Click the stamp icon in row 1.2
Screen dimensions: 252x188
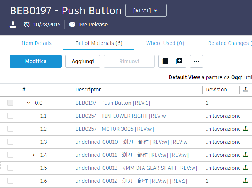pos(245,129)
